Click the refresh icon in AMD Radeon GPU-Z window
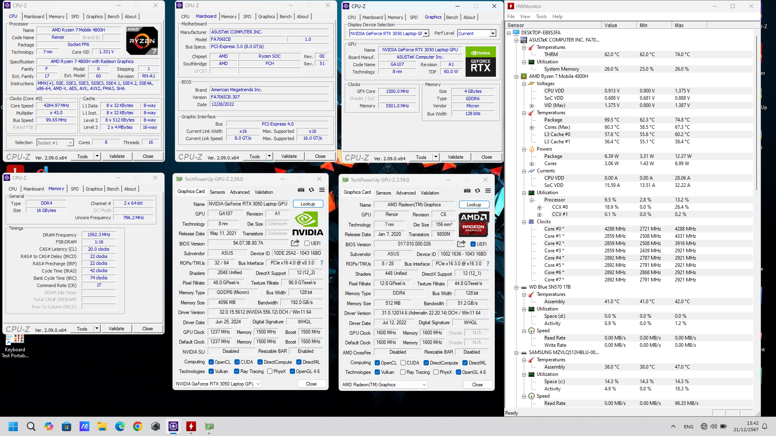The height and width of the screenshot is (436, 776). pos(477,191)
